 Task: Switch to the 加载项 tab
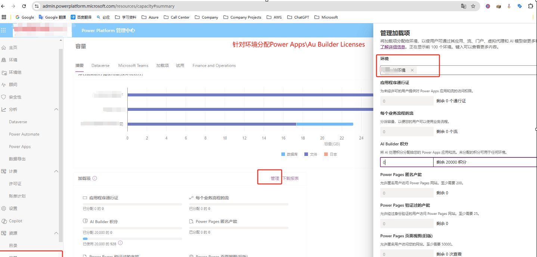click(x=162, y=66)
